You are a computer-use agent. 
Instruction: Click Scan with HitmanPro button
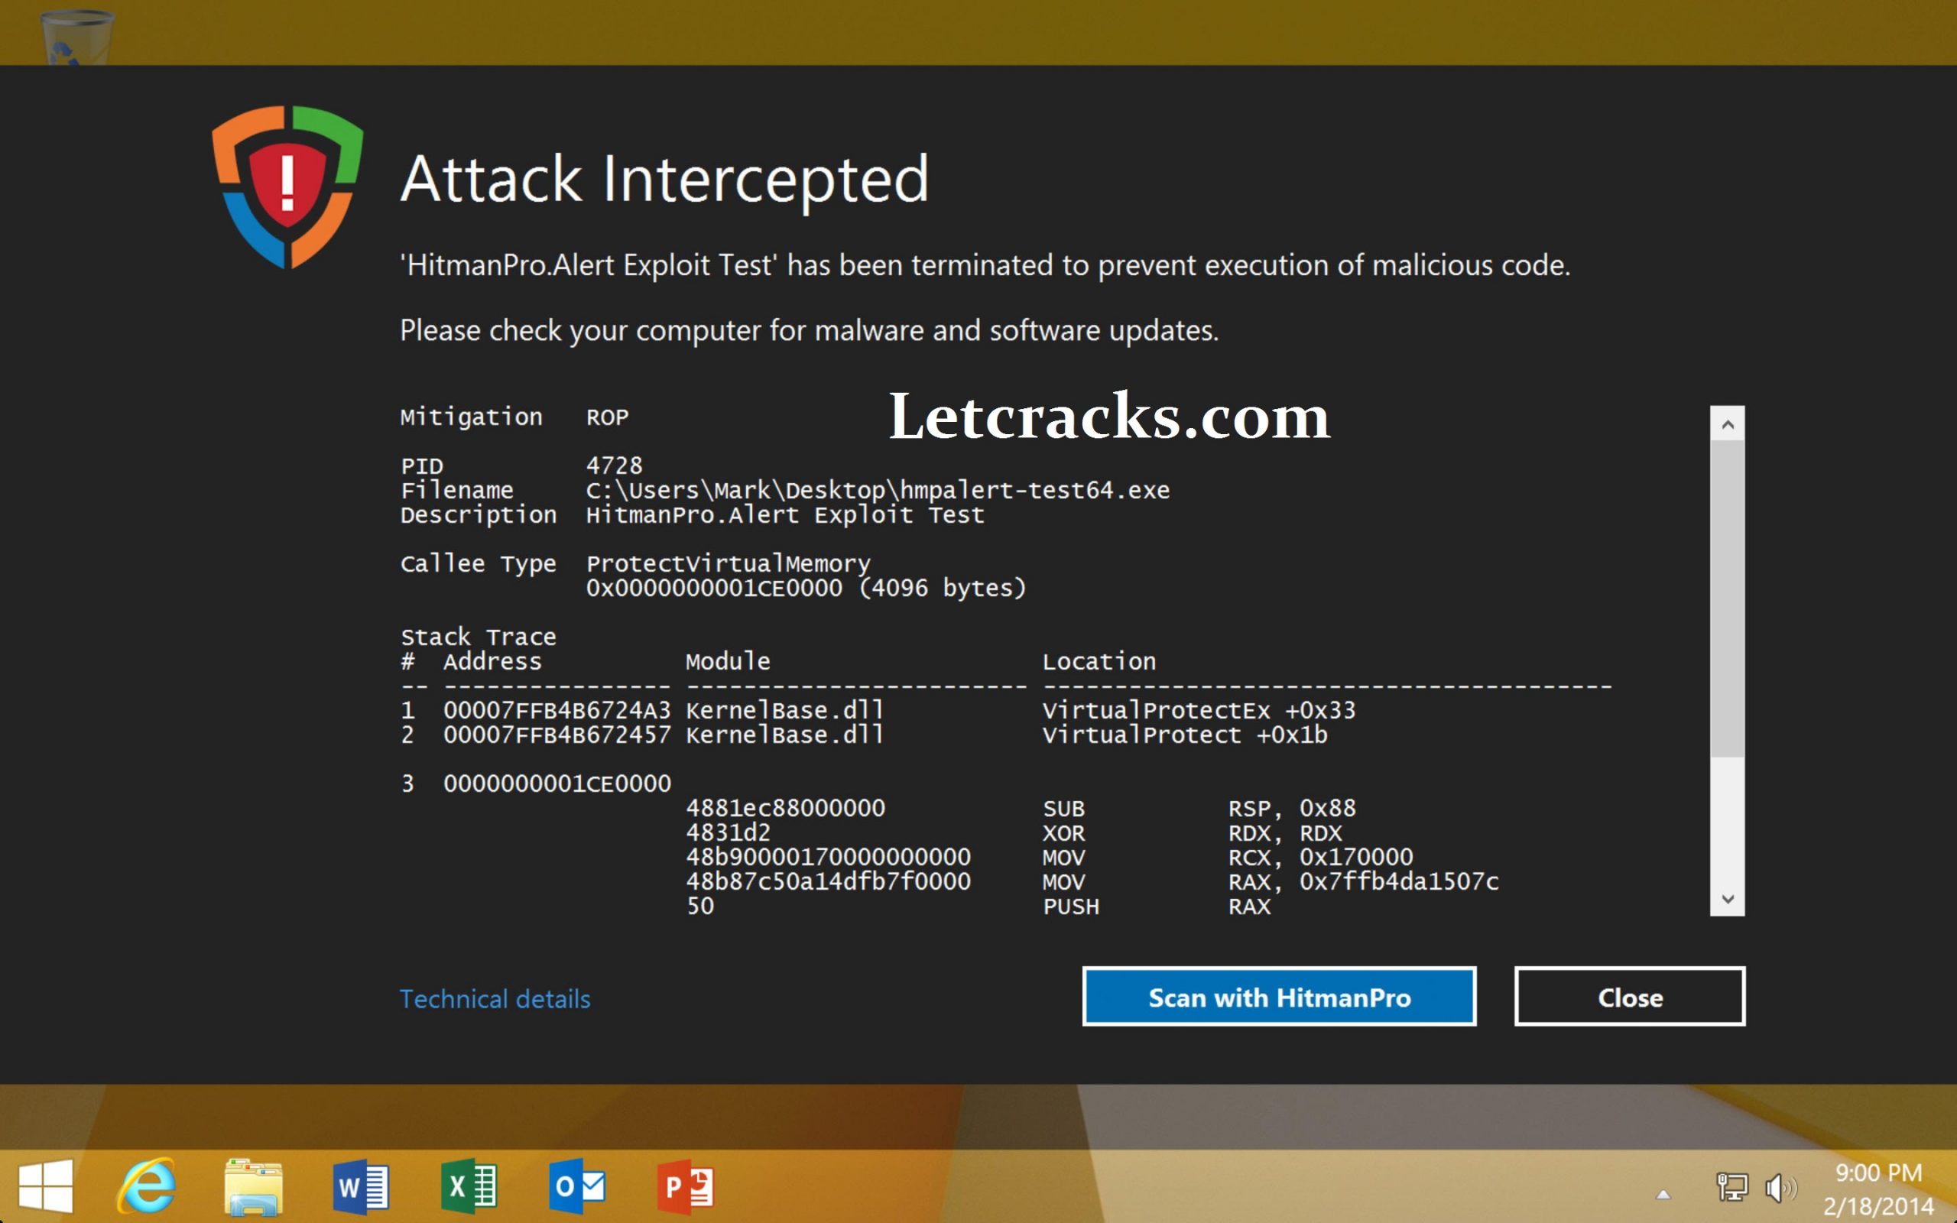tap(1280, 997)
